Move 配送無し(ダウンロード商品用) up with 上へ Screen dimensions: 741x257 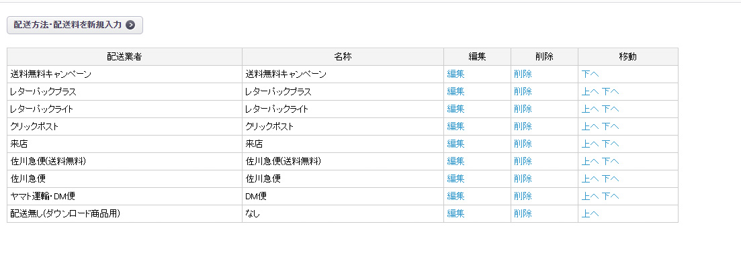pyautogui.click(x=590, y=213)
